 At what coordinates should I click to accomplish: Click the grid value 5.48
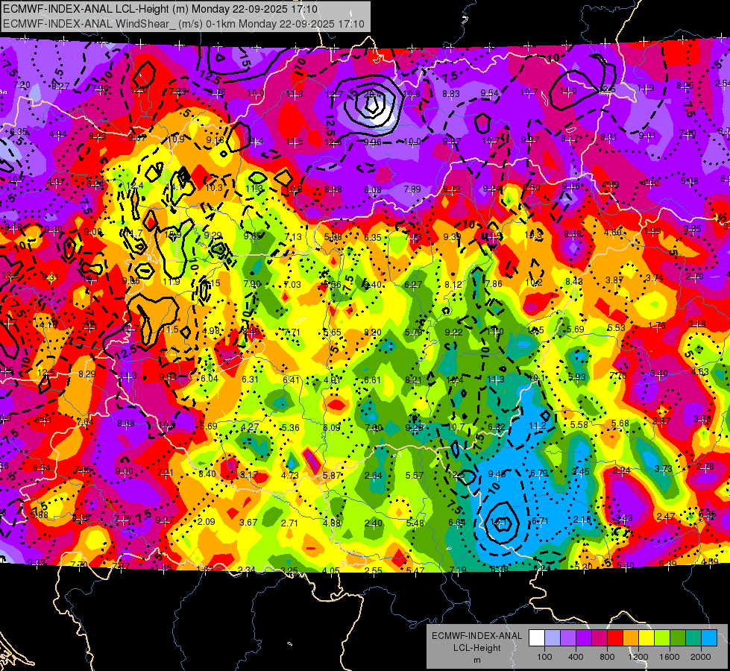pyautogui.click(x=415, y=523)
